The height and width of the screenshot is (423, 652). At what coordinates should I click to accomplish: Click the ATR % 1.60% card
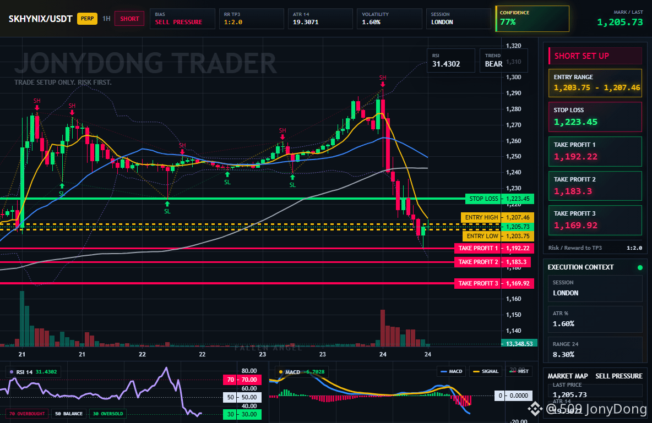(595, 319)
